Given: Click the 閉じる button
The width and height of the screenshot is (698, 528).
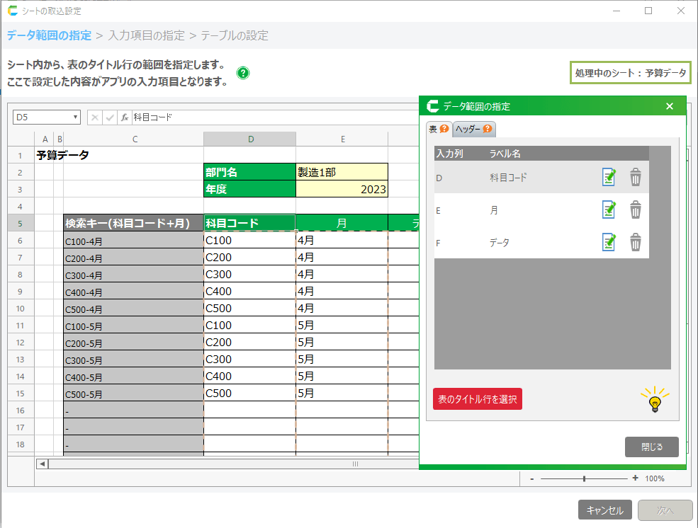Looking at the screenshot, I should pyautogui.click(x=651, y=447).
